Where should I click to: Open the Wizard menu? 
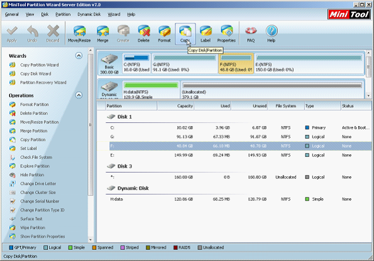tap(114, 14)
